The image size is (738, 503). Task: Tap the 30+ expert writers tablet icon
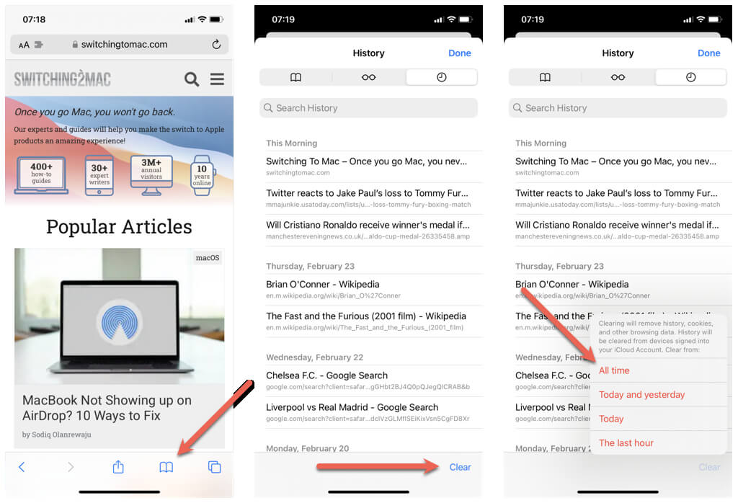(99, 176)
